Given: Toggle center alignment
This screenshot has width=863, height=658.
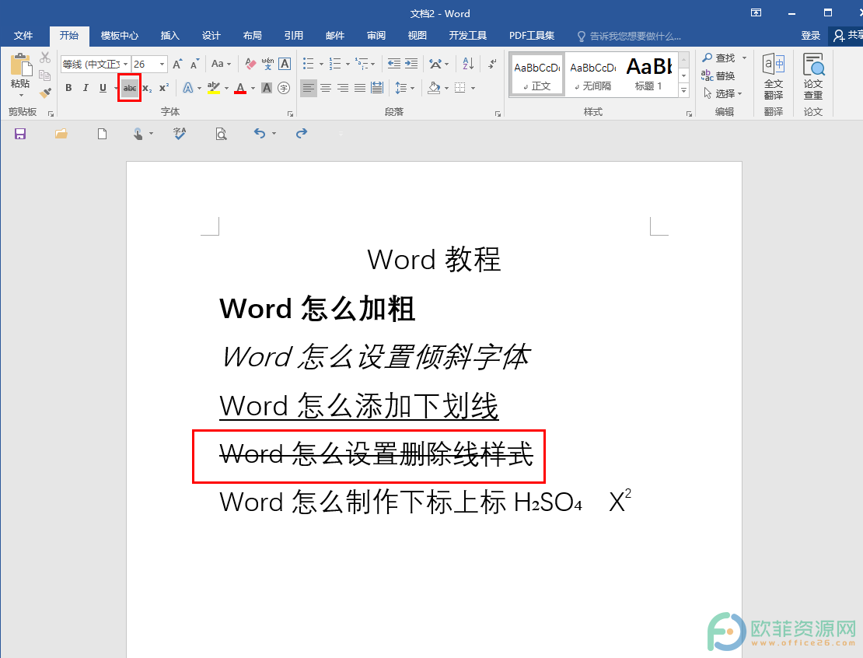Looking at the screenshot, I should (326, 88).
